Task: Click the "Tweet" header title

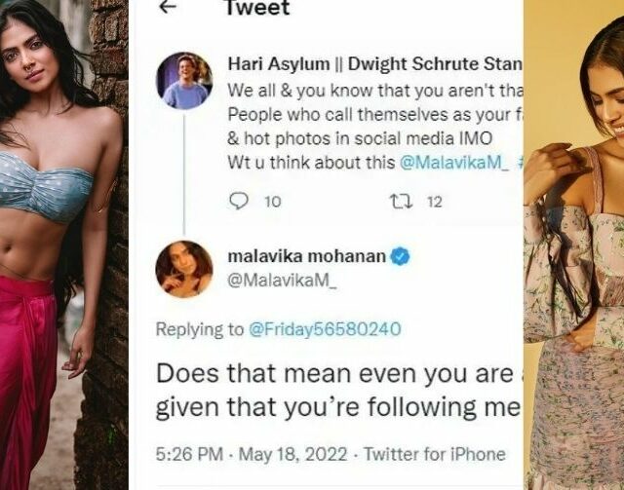Action: (x=257, y=9)
